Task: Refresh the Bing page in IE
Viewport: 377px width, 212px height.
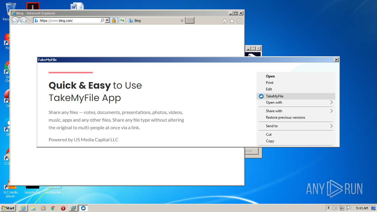Action: coord(122,21)
